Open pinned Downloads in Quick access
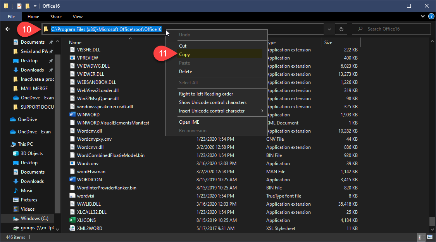The image size is (436, 242). tap(33, 70)
